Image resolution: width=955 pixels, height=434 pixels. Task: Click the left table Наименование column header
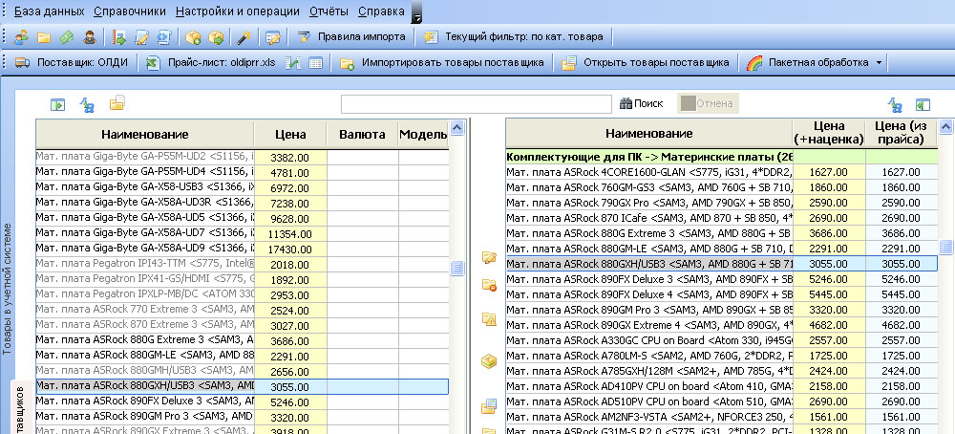pos(145,135)
